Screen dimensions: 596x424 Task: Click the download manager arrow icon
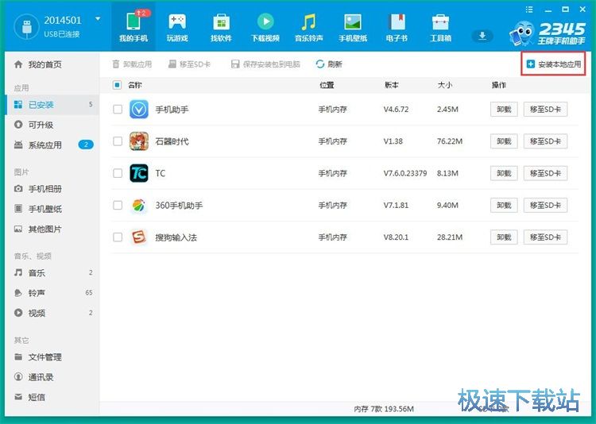click(x=481, y=36)
